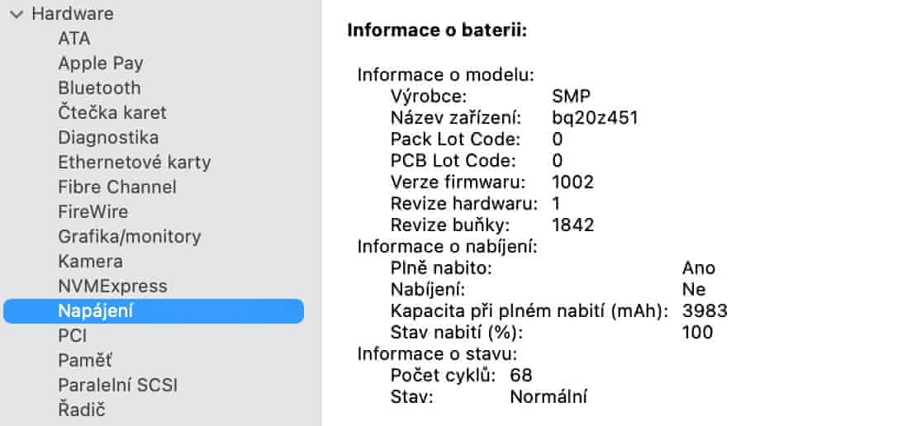Viewport: 907px width, 426px height.
Task: Click the battery cycle count value 68
Action: pyautogui.click(x=521, y=376)
